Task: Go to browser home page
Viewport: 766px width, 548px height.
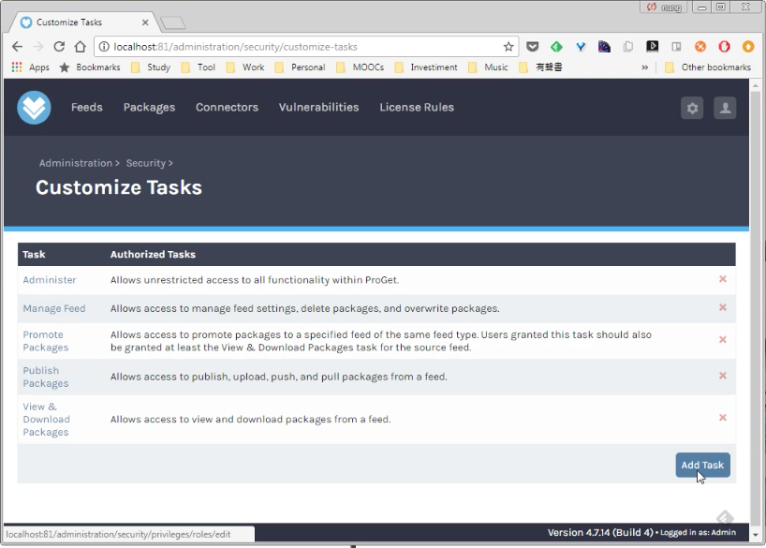Action: coord(81,47)
